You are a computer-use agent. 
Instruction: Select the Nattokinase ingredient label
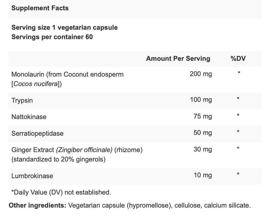(29, 117)
